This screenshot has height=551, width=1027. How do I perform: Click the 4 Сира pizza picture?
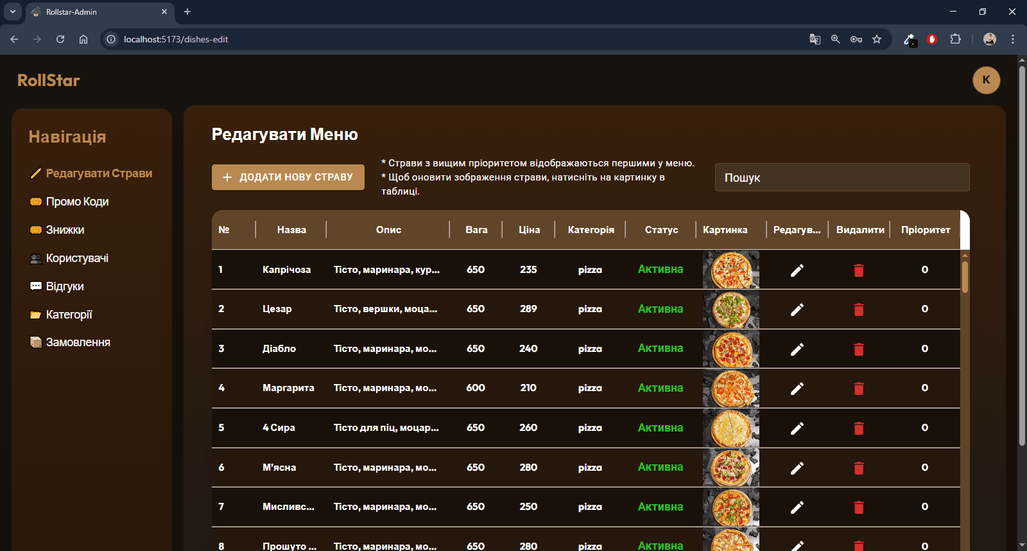731,428
